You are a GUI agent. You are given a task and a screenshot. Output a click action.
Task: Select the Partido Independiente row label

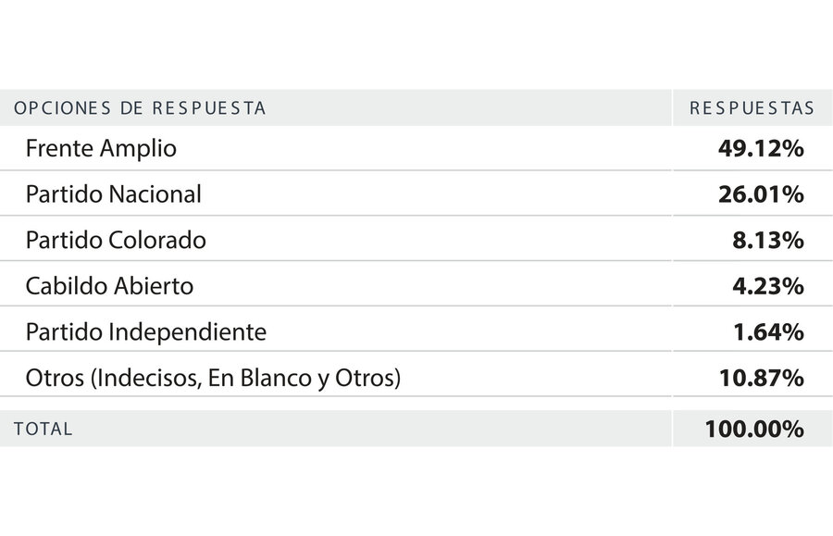146,332
